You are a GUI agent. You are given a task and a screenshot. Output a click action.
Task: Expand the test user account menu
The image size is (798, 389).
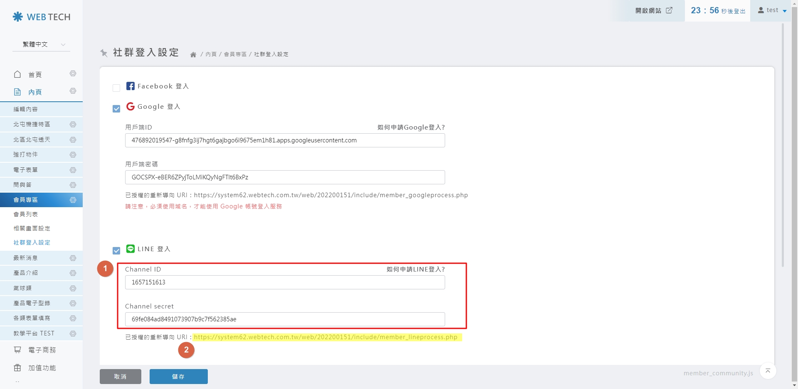click(x=772, y=10)
